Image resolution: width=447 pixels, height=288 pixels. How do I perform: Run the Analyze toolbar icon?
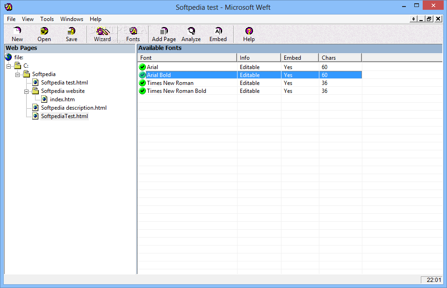pos(191,31)
